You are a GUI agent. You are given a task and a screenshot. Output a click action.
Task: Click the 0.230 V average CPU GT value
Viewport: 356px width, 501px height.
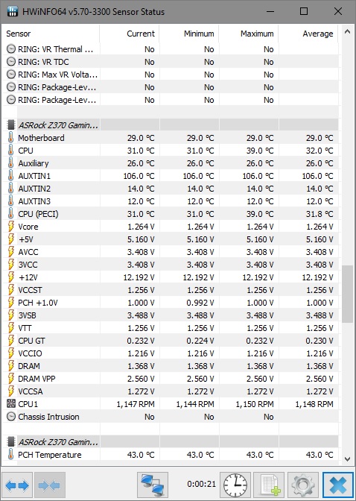[320, 341]
